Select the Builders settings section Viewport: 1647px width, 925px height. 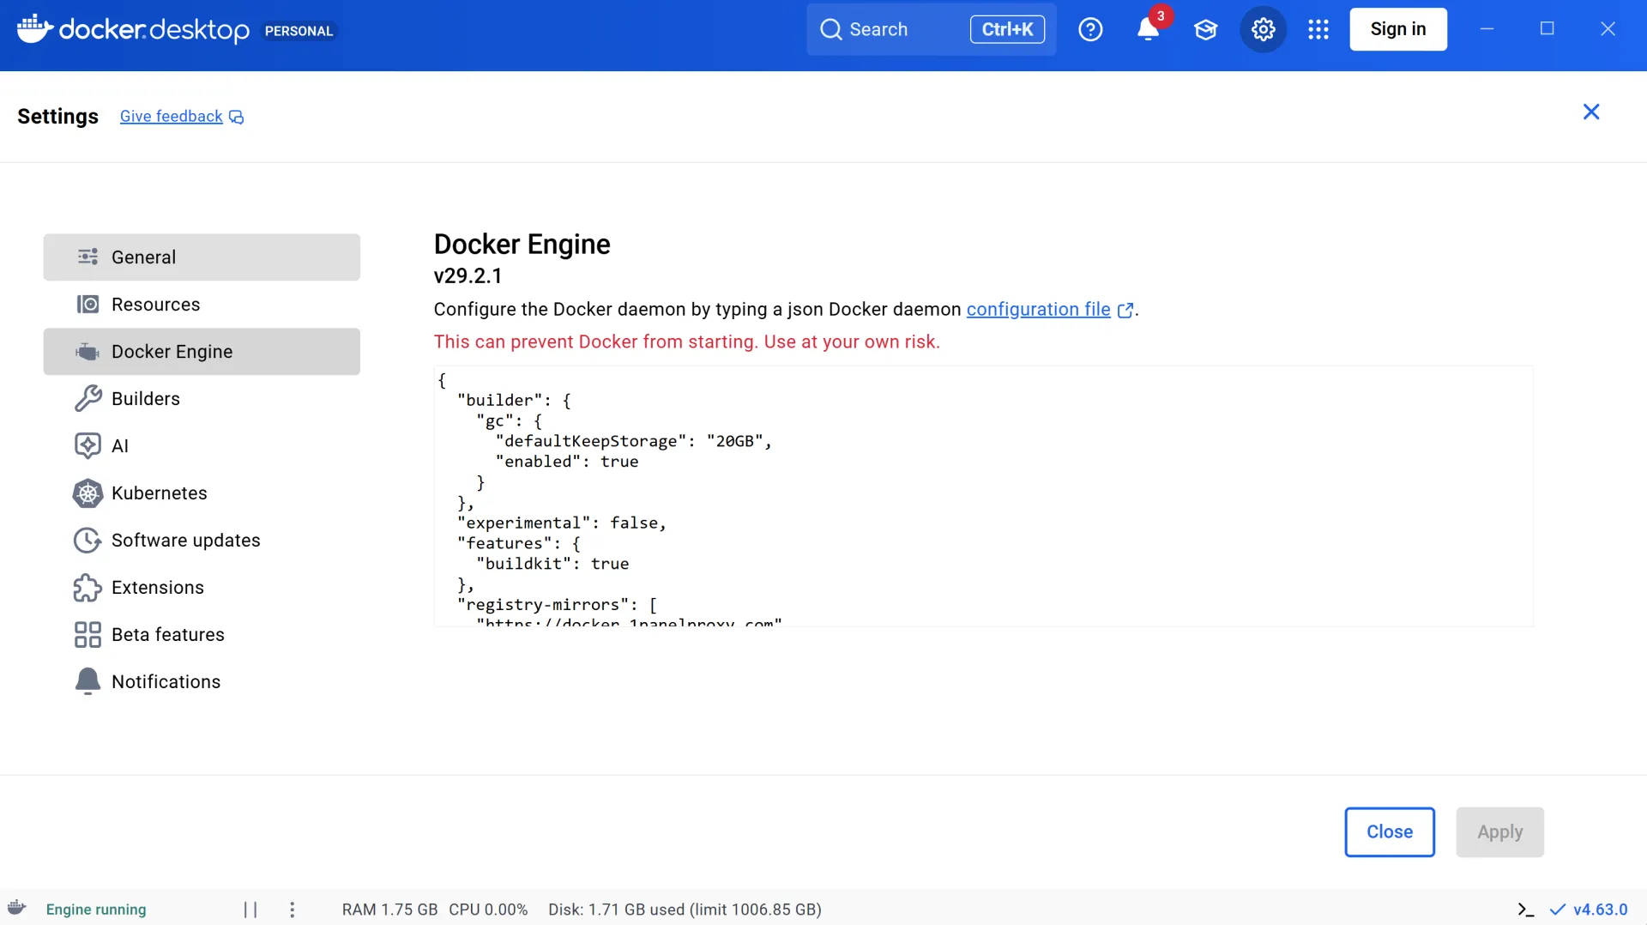click(x=202, y=399)
